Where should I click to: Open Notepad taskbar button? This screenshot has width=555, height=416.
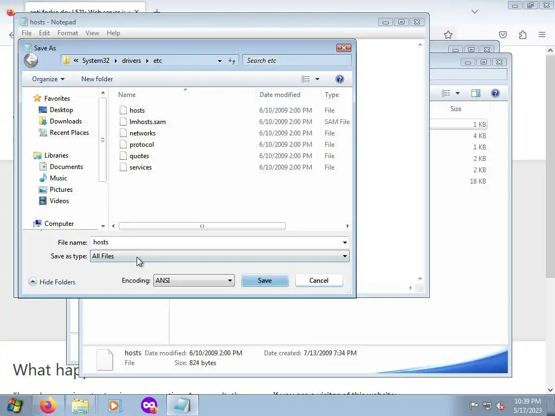coord(182,405)
